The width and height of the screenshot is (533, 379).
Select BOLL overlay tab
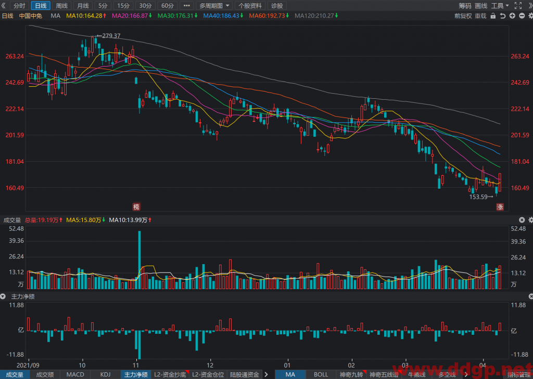[x=321, y=375]
